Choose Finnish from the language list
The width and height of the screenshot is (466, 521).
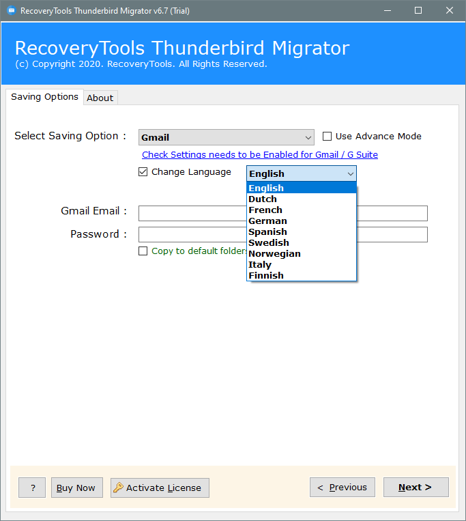[302, 275]
